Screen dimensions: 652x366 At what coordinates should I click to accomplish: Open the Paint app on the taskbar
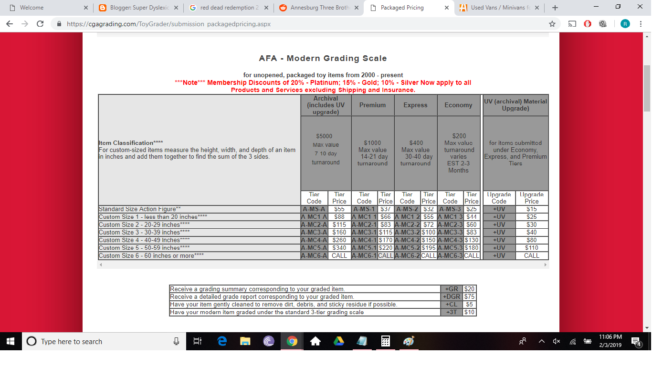(x=409, y=341)
